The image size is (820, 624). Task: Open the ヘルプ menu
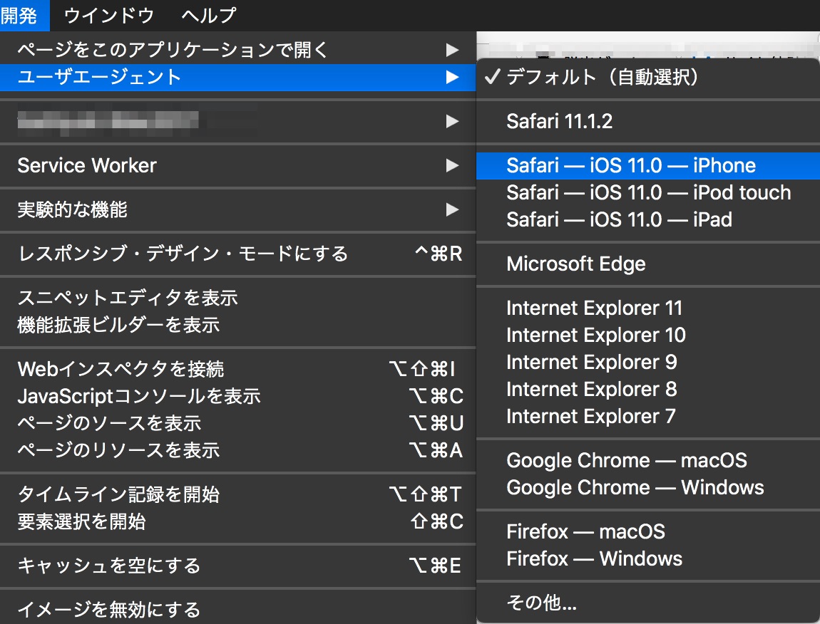pyautogui.click(x=208, y=15)
